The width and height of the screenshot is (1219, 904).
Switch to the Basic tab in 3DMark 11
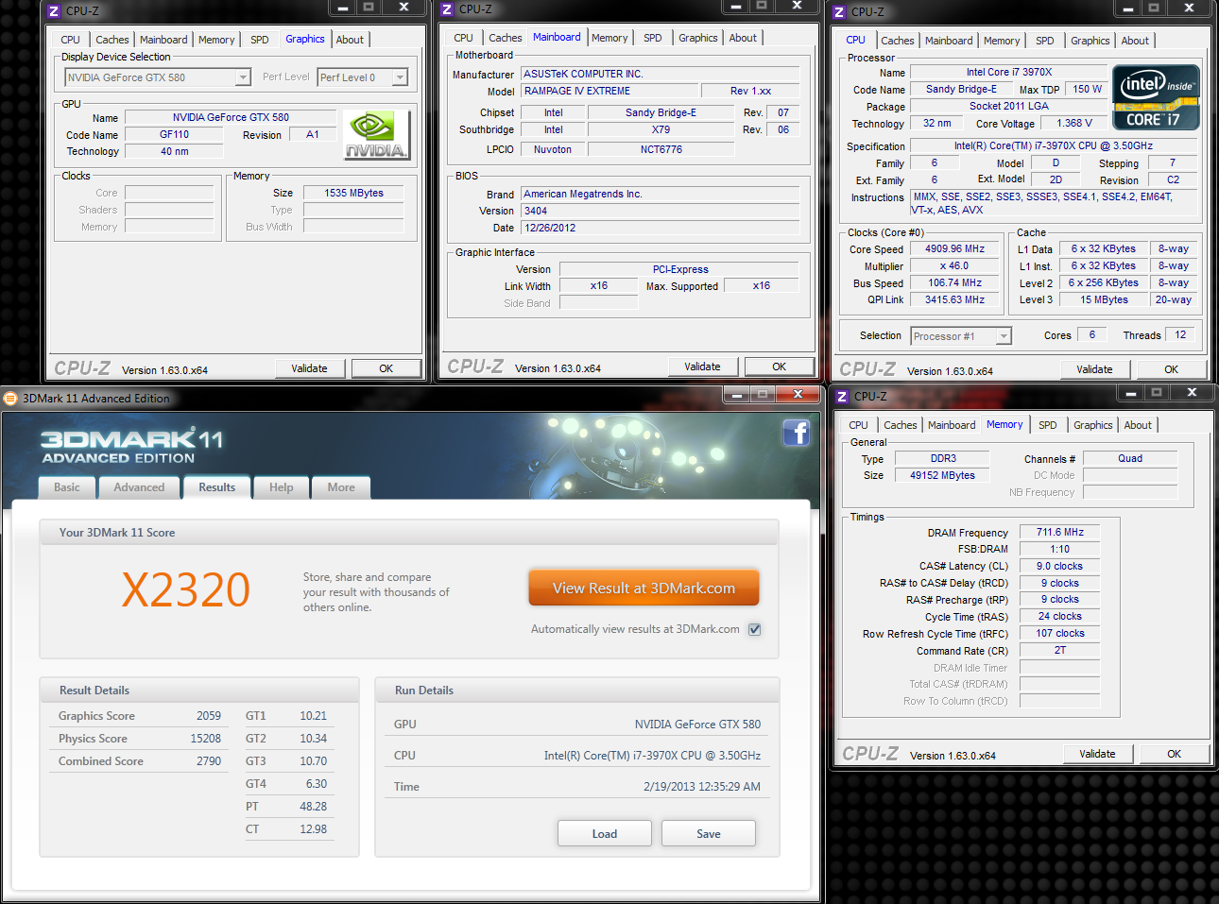(x=67, y=487)
